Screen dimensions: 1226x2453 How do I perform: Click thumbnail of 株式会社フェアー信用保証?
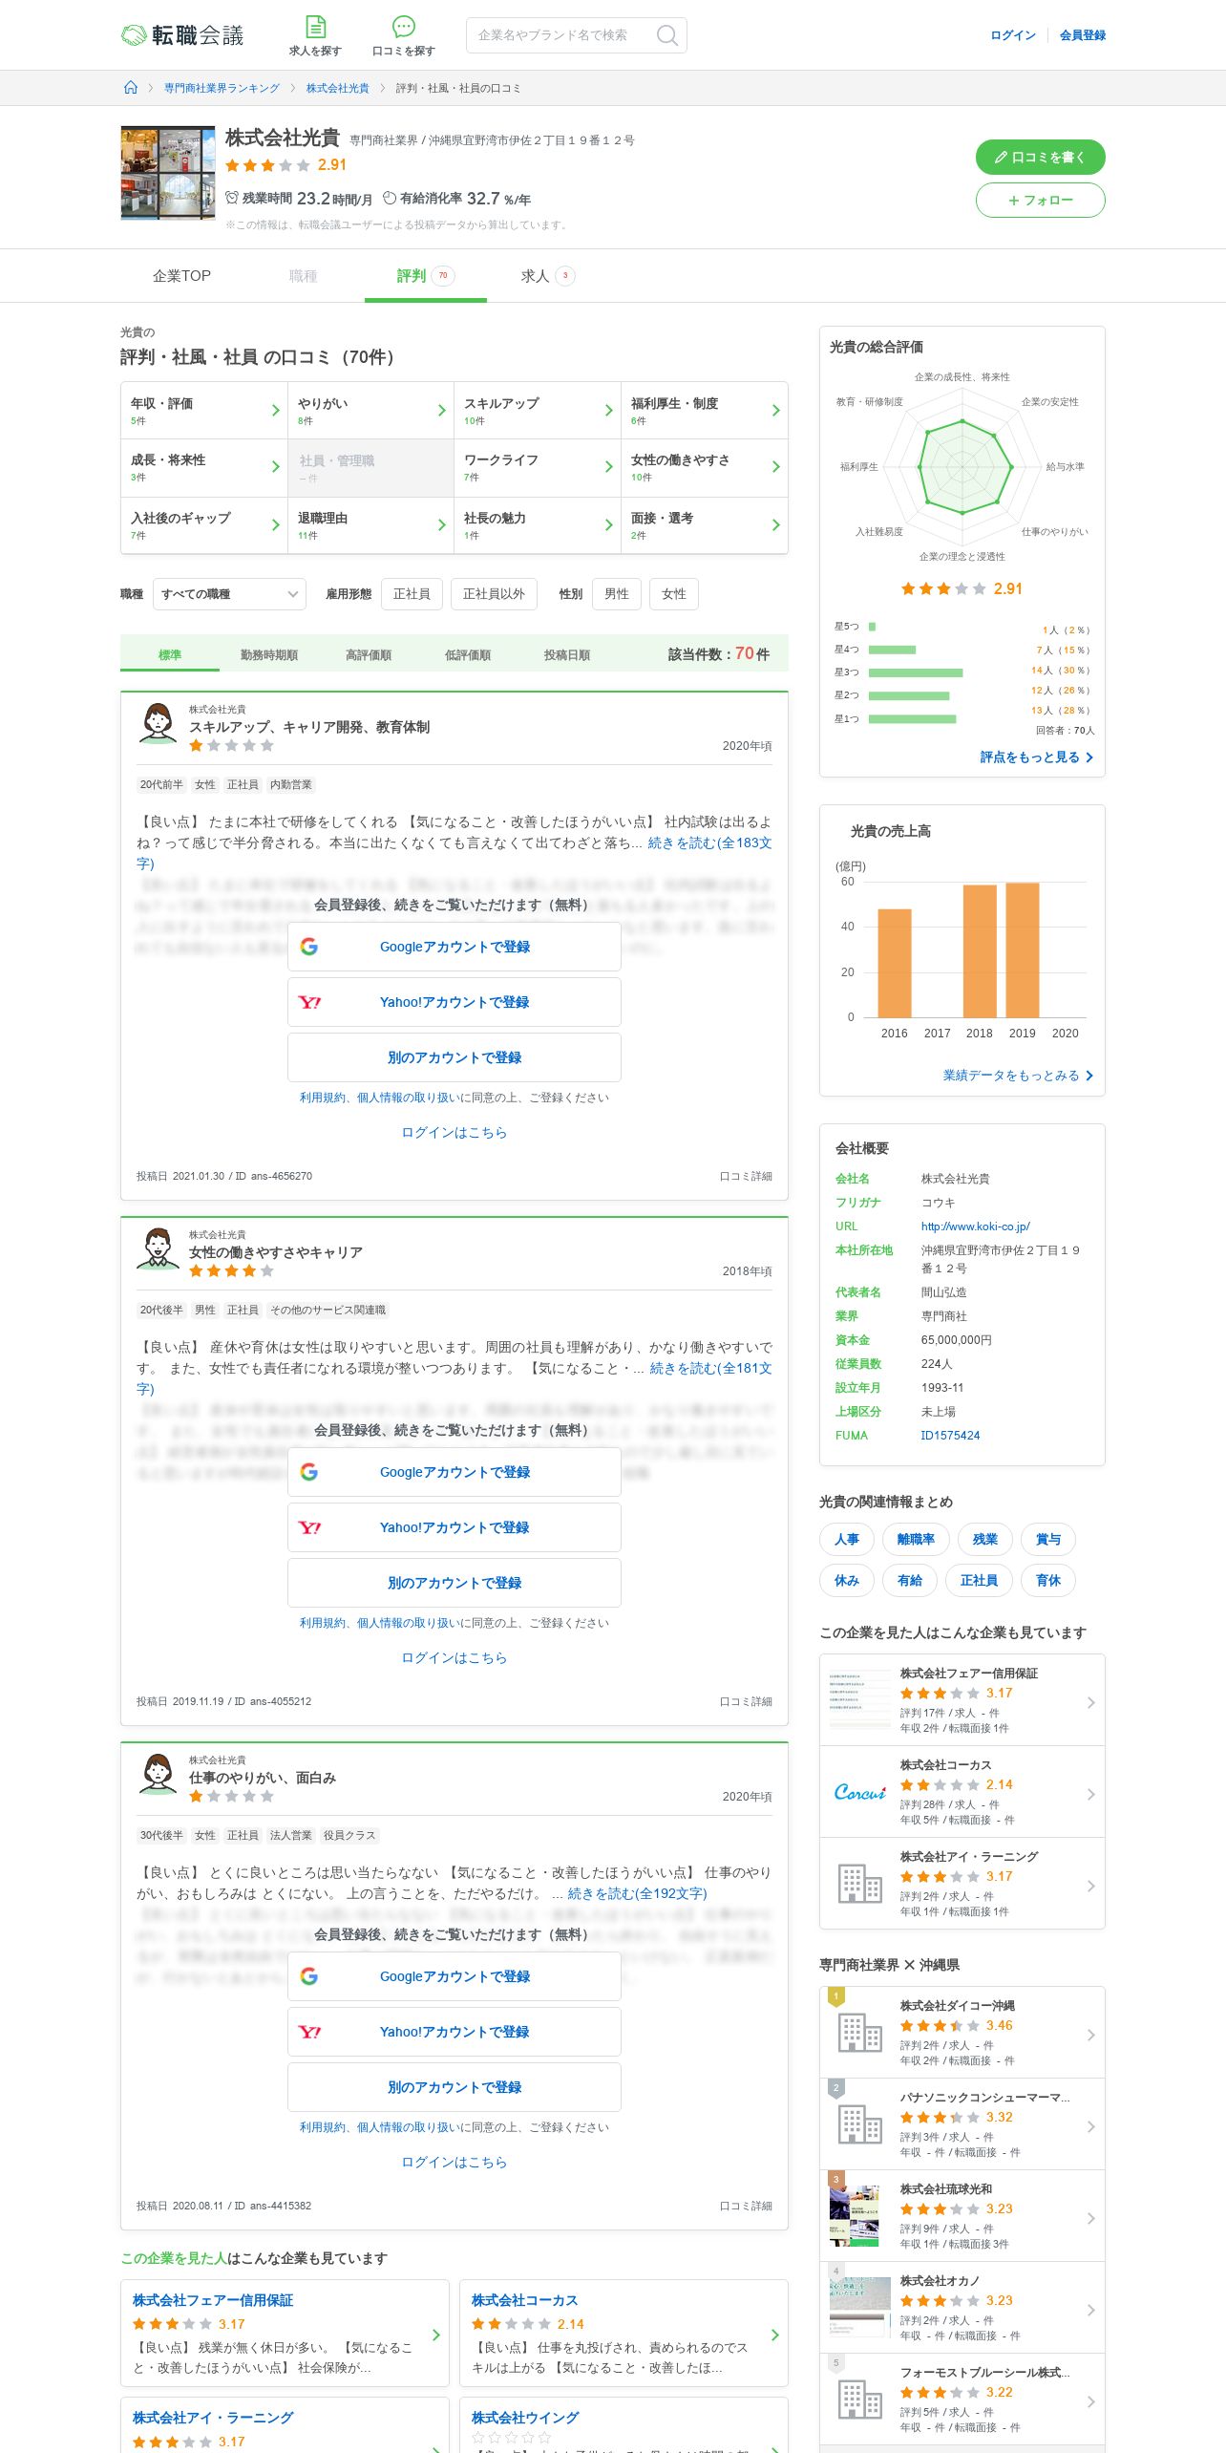pos(859,1700)
